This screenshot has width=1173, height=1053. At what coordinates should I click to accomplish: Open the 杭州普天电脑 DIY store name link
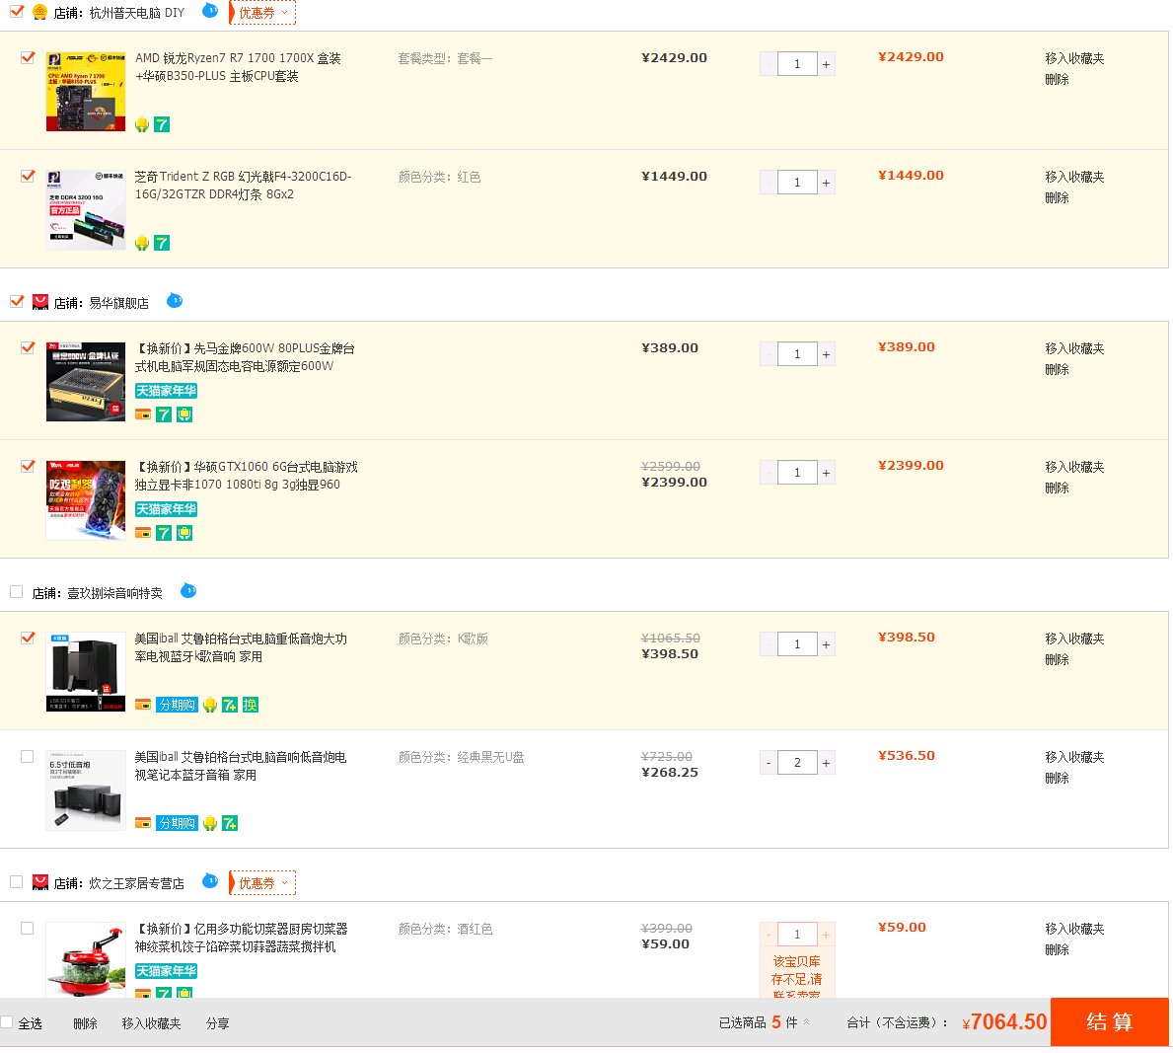point(137,13)
